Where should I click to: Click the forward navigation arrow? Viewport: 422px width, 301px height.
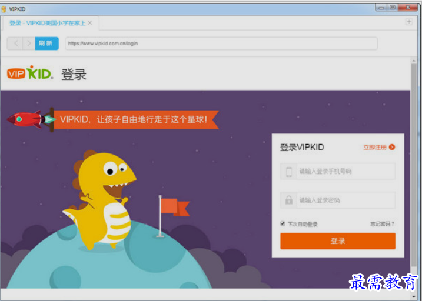[29, 44]
